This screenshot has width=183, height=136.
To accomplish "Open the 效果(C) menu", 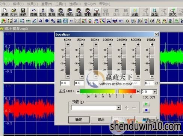I will pyautogui.click(x=32, y=4).
